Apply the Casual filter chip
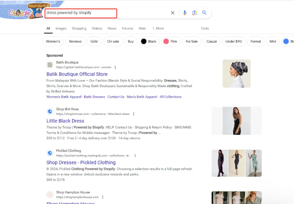The image size is (294, 204). [x=212, y=41]
